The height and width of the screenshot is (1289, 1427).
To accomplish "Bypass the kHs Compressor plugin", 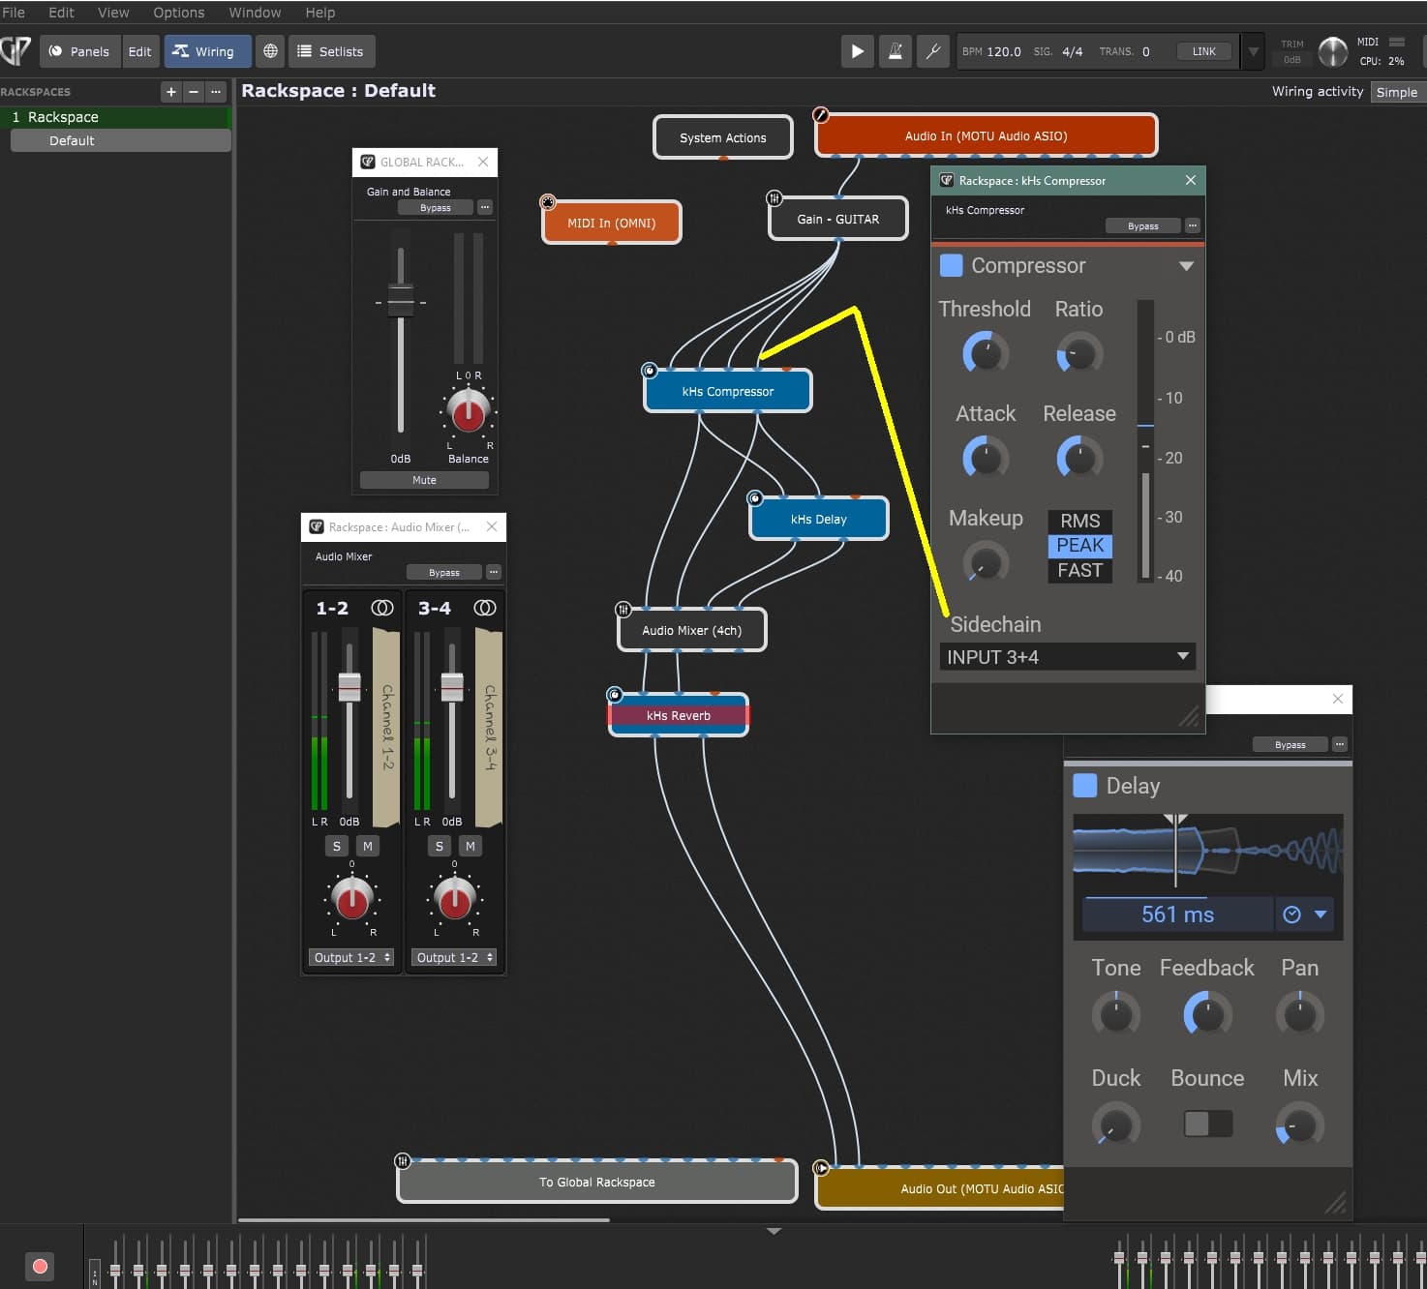I will [1143, 225].
